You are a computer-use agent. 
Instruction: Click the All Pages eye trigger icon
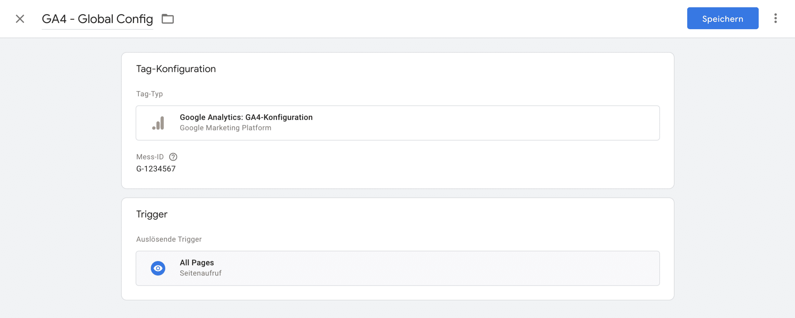(x=158, y=268)
